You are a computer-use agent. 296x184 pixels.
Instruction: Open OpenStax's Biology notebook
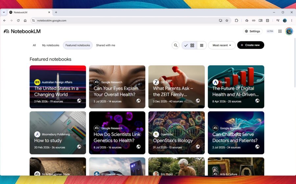click(x=177, y=133)
